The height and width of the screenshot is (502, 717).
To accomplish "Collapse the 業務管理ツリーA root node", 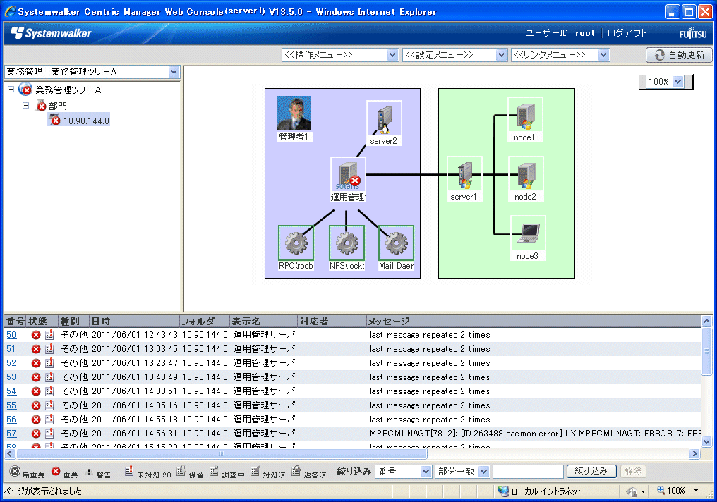I will coord(11,90).
